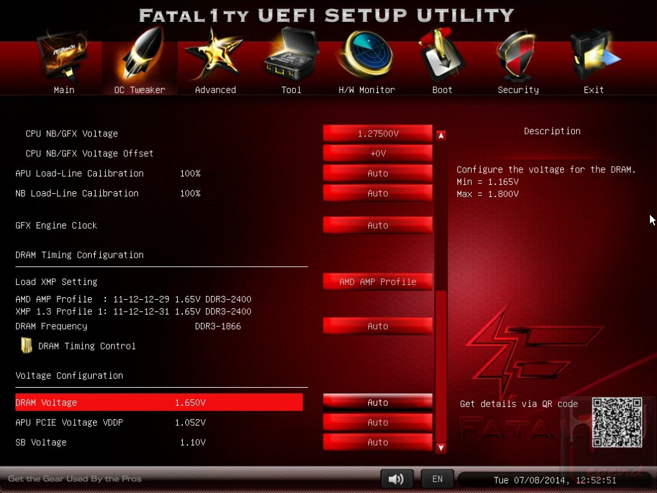Click the AMD AMP Profile timings line

click(x=133, y=299)
